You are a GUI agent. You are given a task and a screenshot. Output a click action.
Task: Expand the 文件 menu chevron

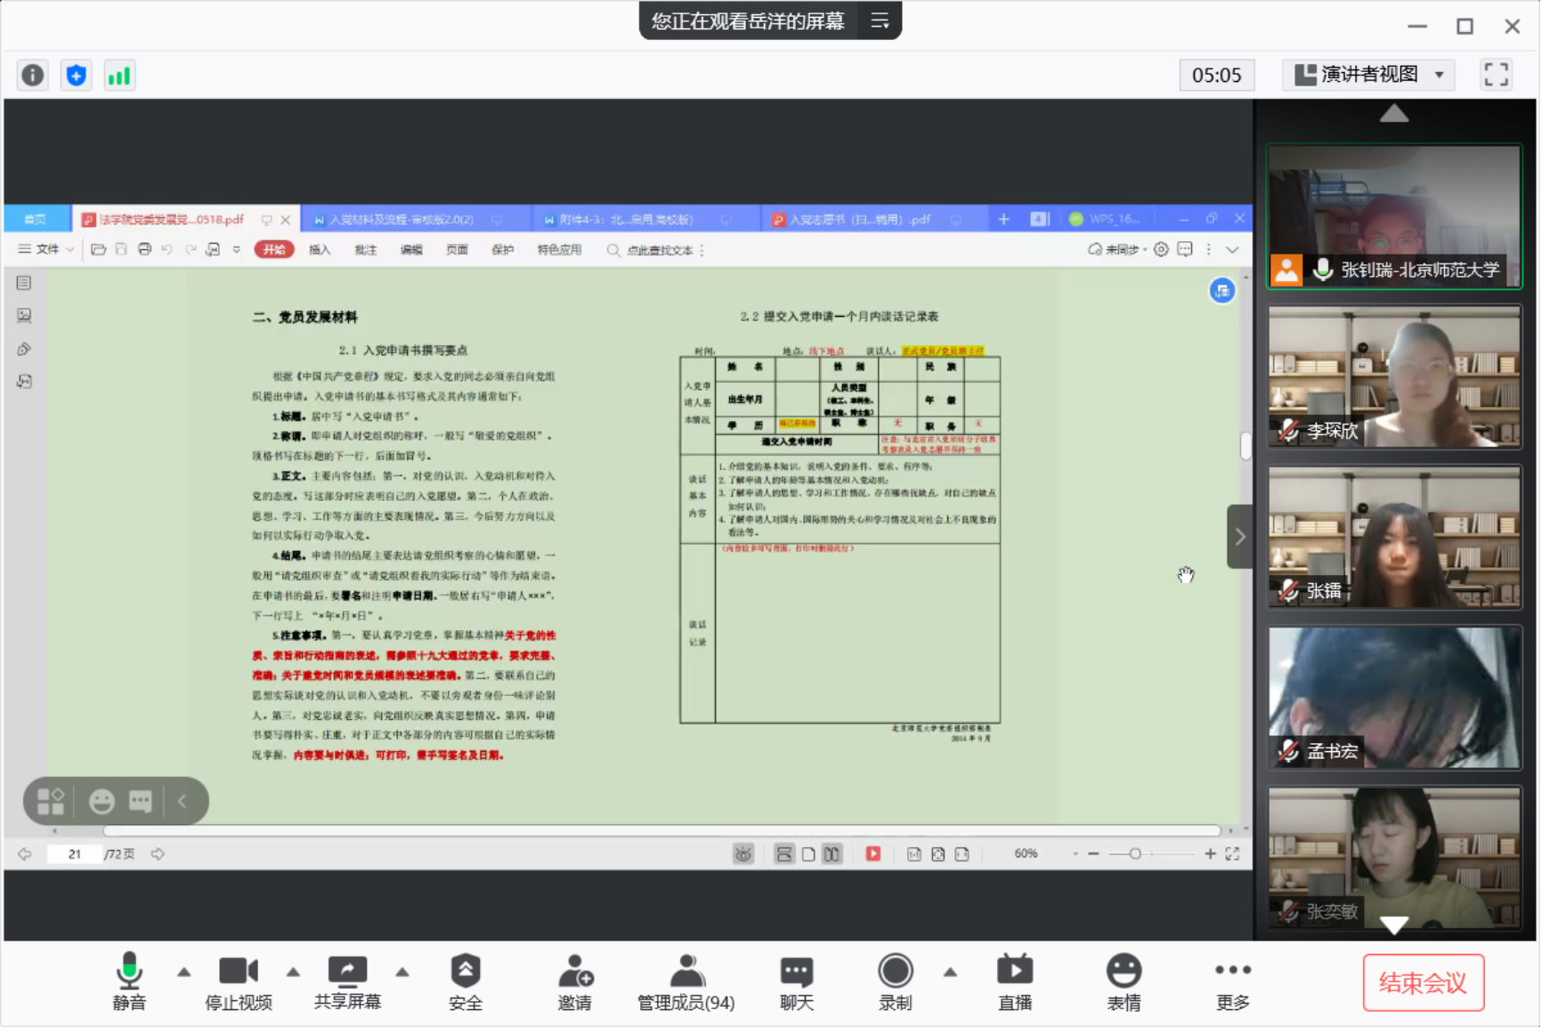click(71, 249)
